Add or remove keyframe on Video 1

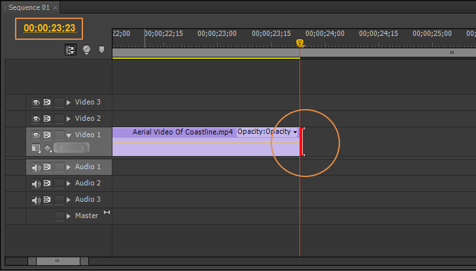72,148
